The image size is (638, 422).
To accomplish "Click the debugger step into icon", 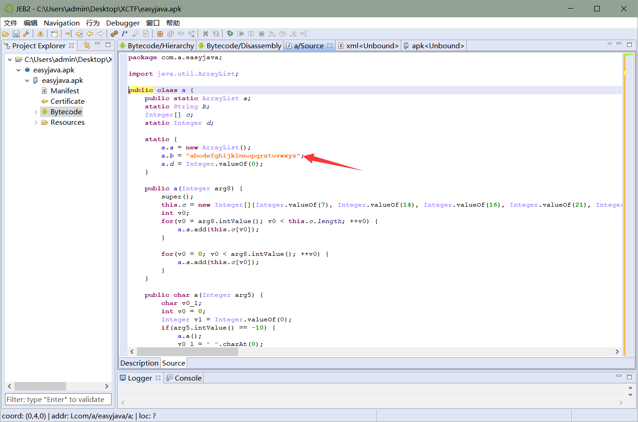I will click(272, 34).
